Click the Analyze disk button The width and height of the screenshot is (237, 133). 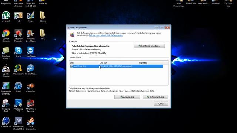tap(127, 97)
